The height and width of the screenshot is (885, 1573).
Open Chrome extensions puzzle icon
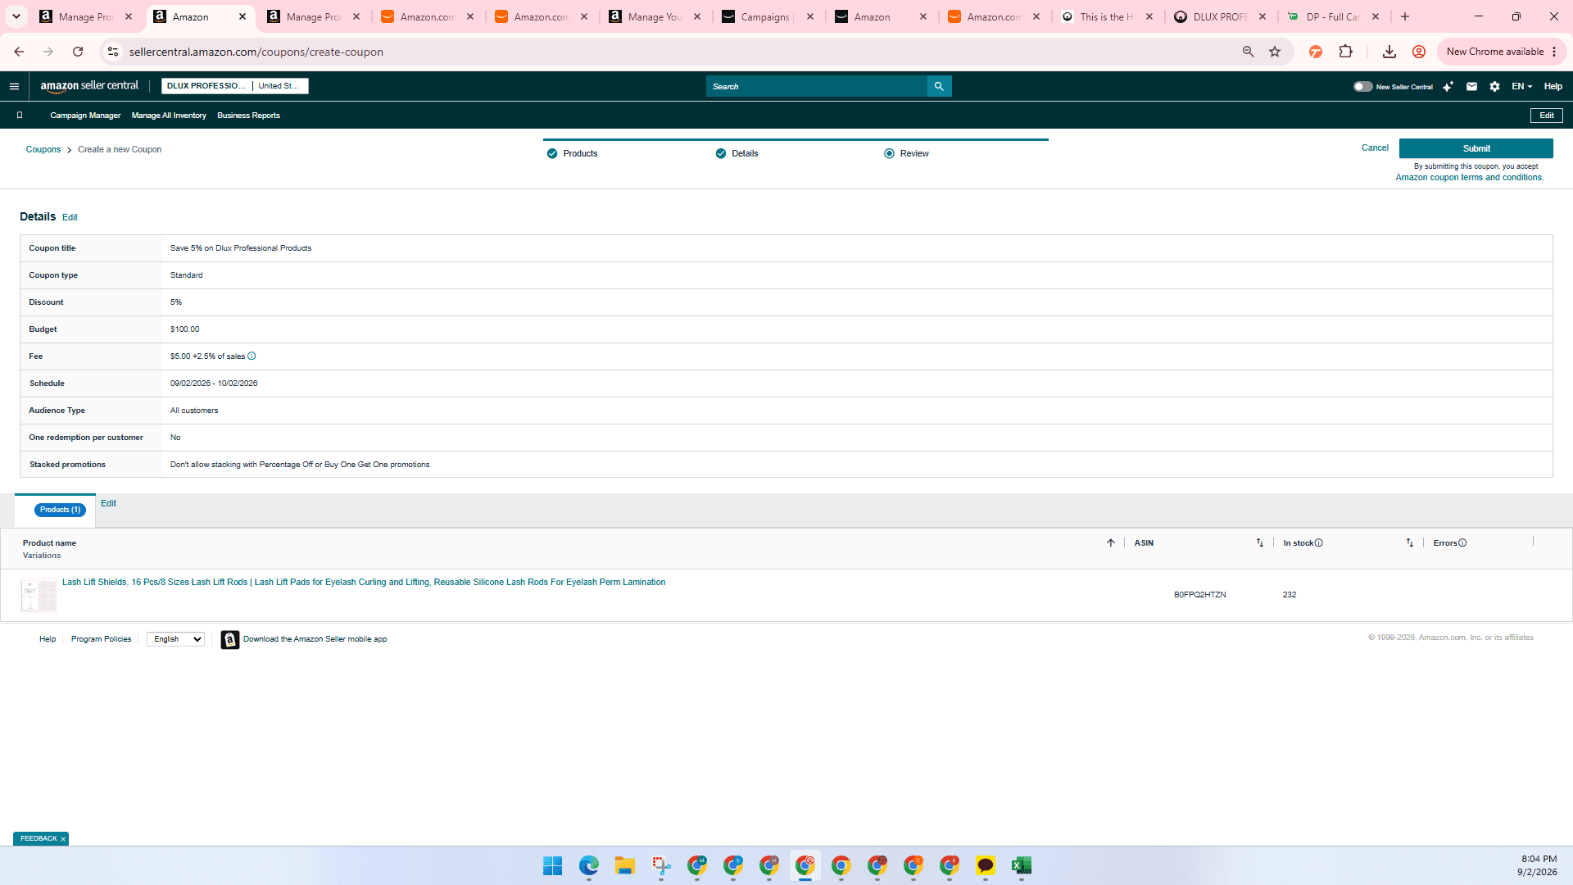[1345, 52]
